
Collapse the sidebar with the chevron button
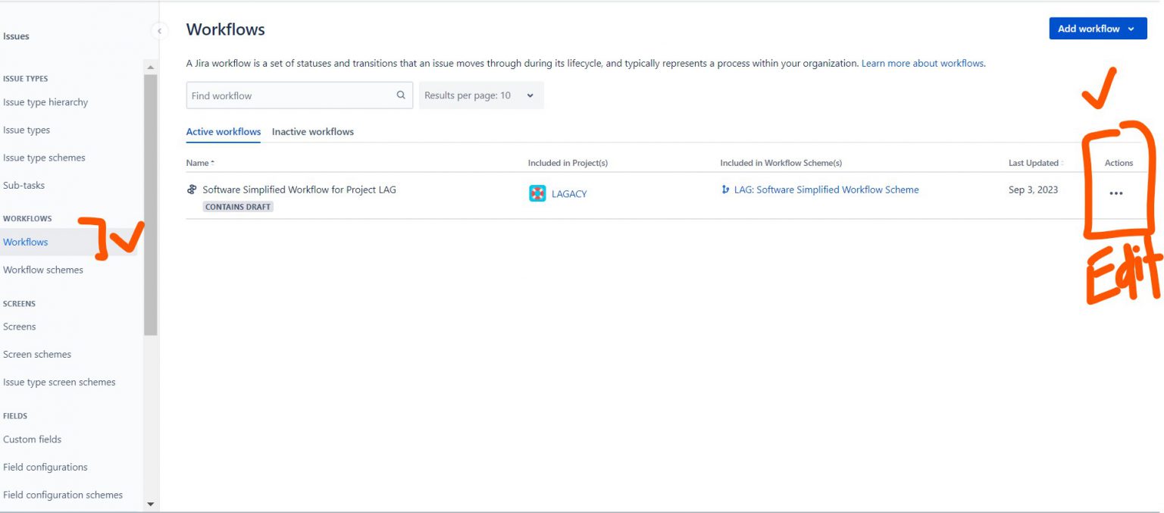(159, 31)
